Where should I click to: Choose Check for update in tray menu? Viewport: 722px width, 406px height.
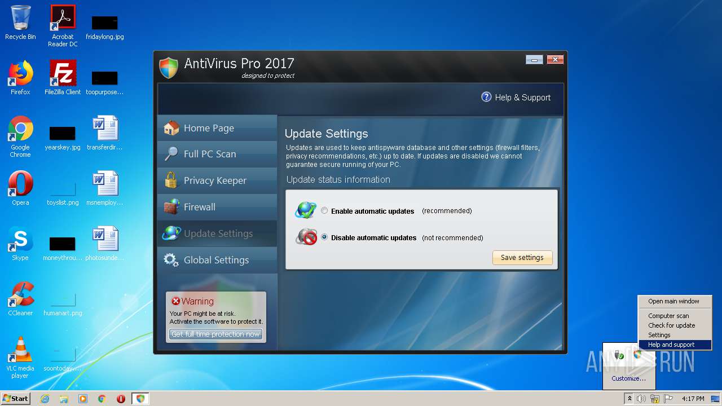point(675,325)
